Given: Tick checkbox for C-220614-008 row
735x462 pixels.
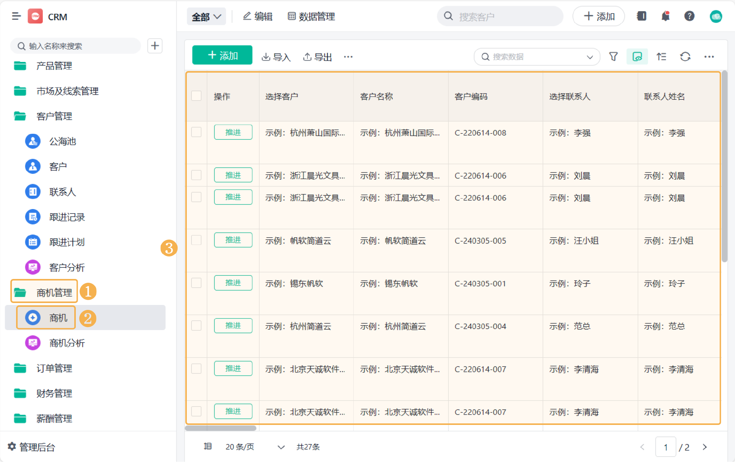Looking at the screenshot, I should 196,132.
